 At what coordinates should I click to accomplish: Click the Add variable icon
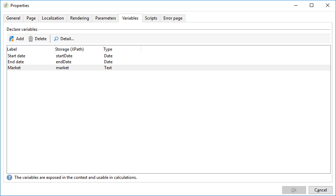12,39
